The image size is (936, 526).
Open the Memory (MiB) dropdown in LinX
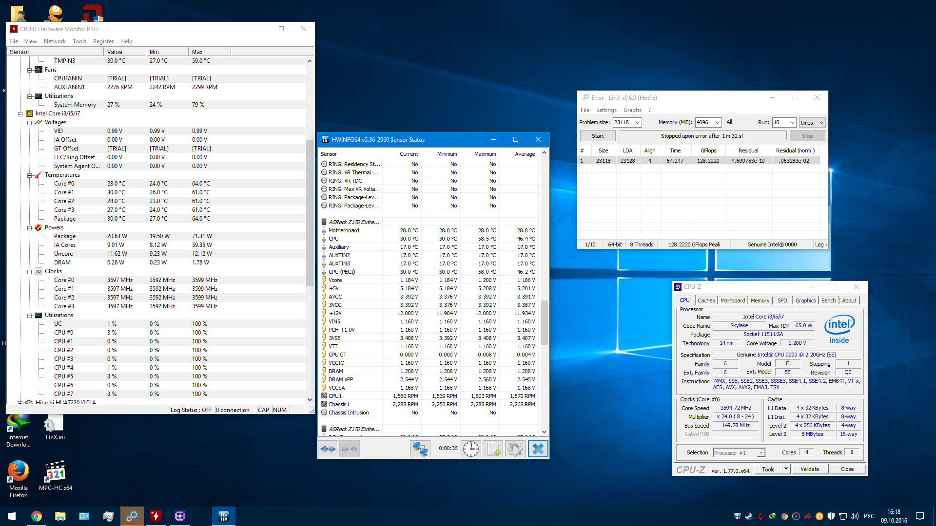point(717,123)
